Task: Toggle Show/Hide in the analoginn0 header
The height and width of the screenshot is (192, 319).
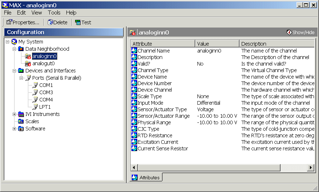Action: (300, 32)
